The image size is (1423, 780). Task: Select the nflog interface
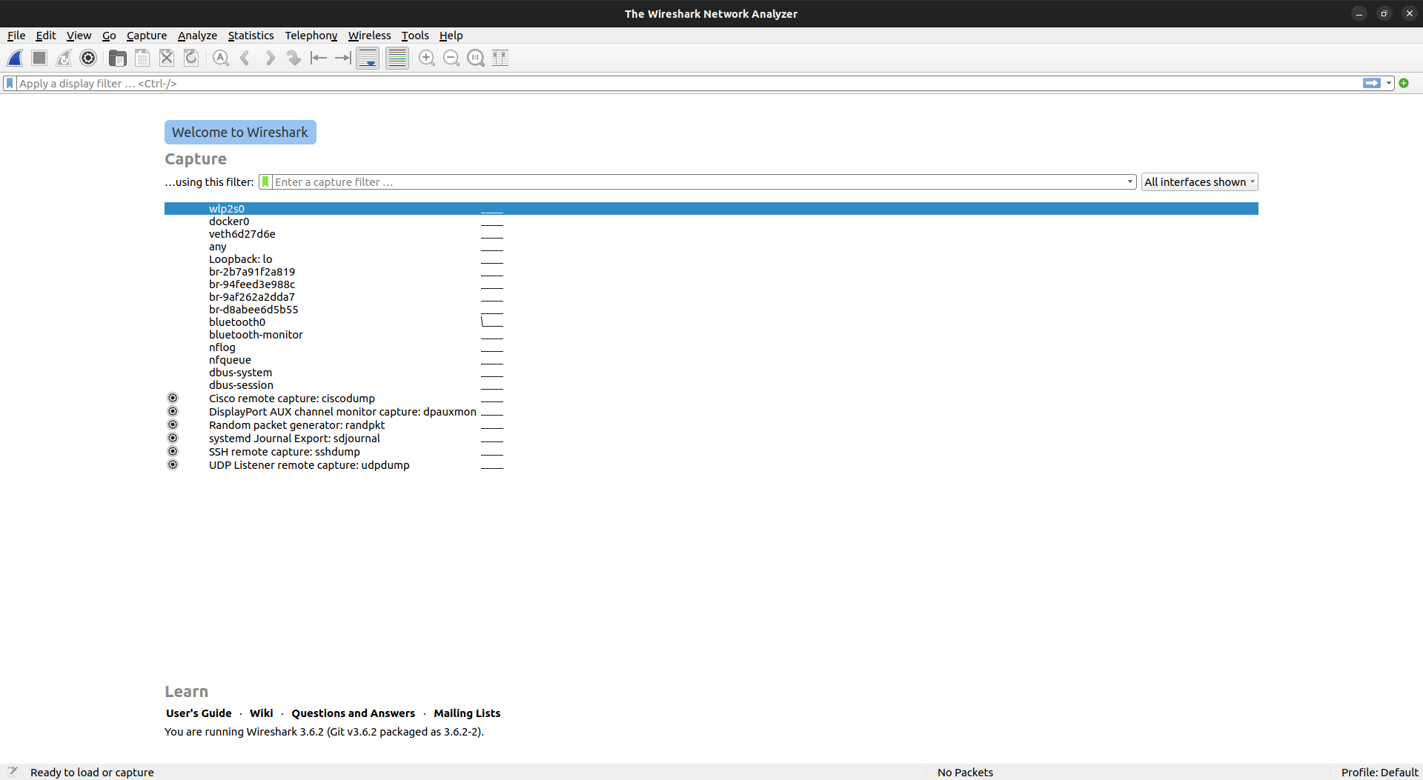point(711,347)
